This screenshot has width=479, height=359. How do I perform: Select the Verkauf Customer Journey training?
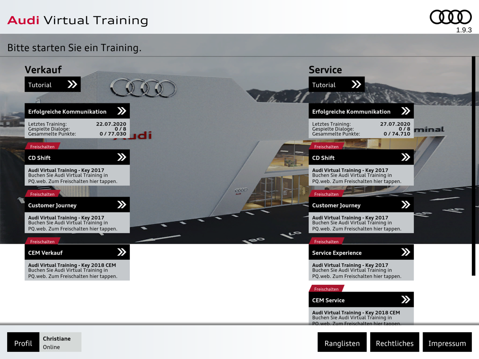point(77,204)
